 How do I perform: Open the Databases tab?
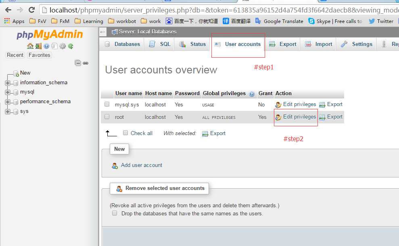click(x=122, y=44)
